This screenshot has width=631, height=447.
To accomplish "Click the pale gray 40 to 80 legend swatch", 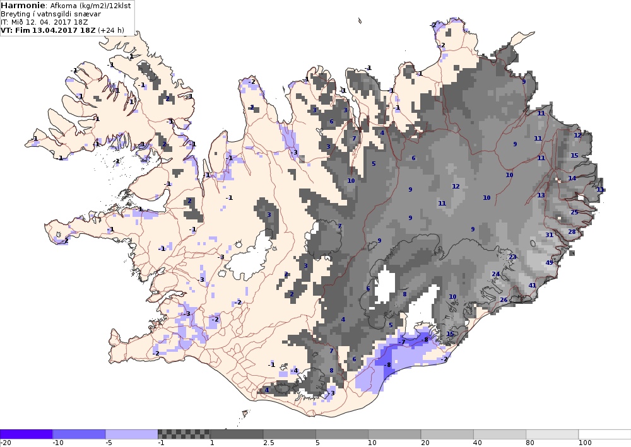I will click(x=500, y=434).
